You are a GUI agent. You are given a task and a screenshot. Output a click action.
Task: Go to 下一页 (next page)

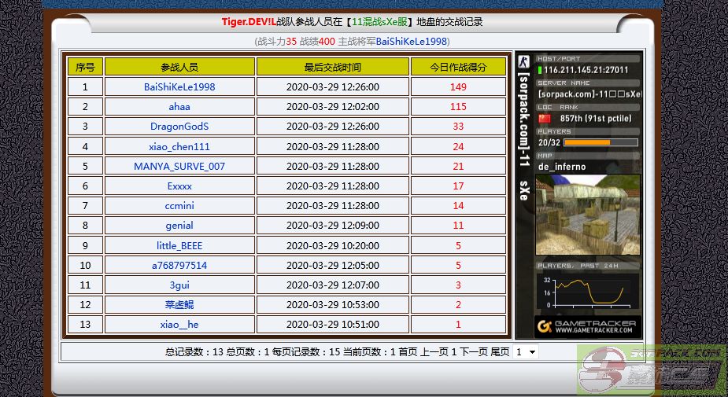(473, 352)
